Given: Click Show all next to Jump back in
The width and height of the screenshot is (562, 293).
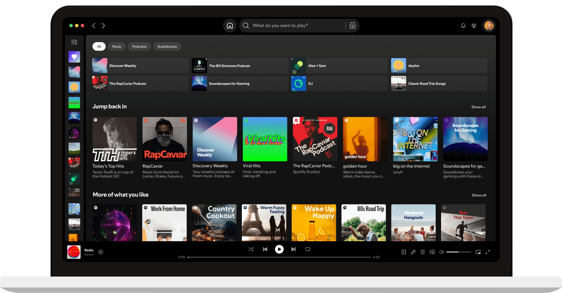Looking at the screenshot, I should (478, 107).
